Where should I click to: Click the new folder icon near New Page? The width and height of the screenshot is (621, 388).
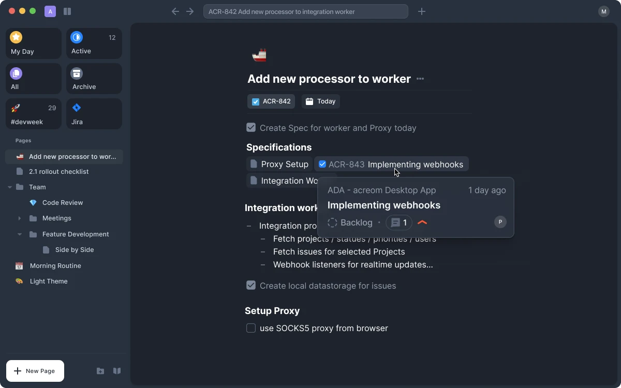[100, 371]
